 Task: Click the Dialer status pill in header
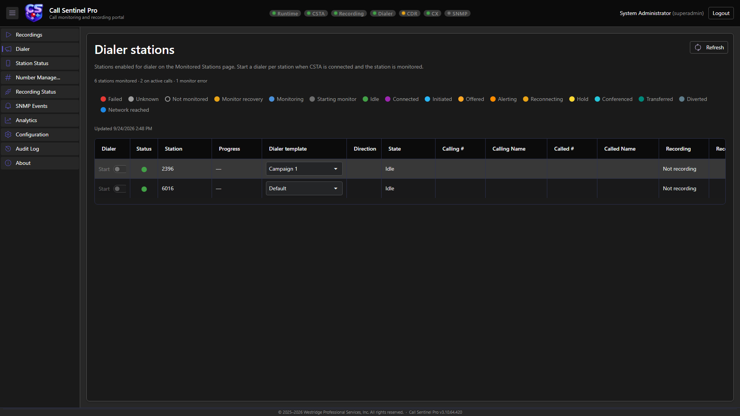383,13
